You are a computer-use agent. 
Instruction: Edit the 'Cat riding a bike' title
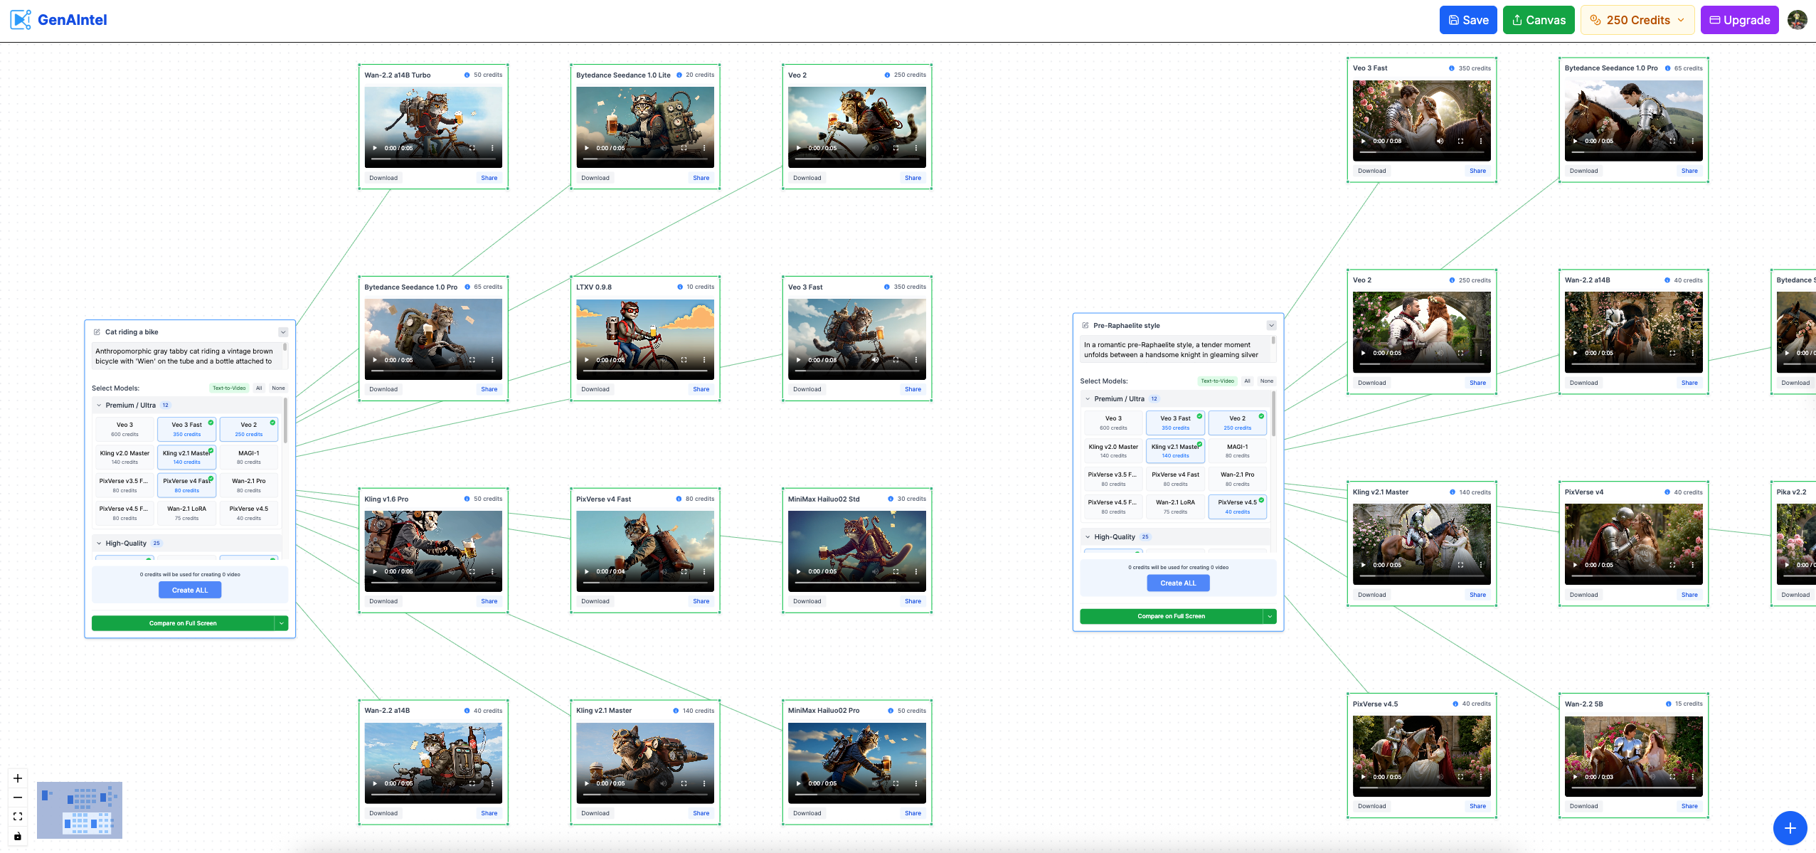[x=97, y=332]
